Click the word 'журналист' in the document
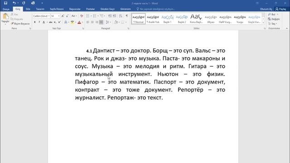The image size is (290, 163). coord(90,98)
